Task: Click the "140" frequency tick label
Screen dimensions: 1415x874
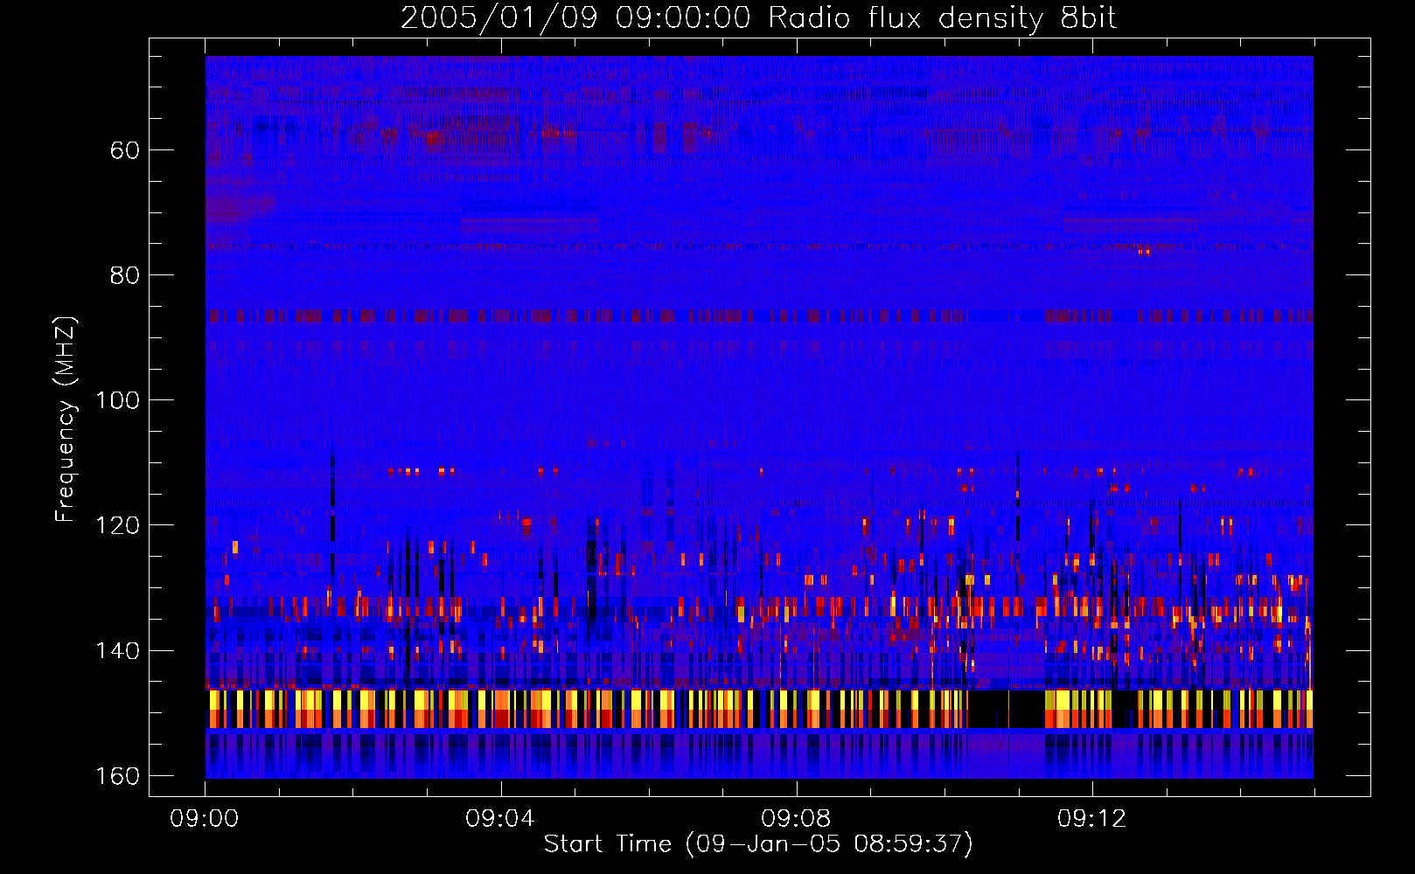Action: (x=117, y=651)
